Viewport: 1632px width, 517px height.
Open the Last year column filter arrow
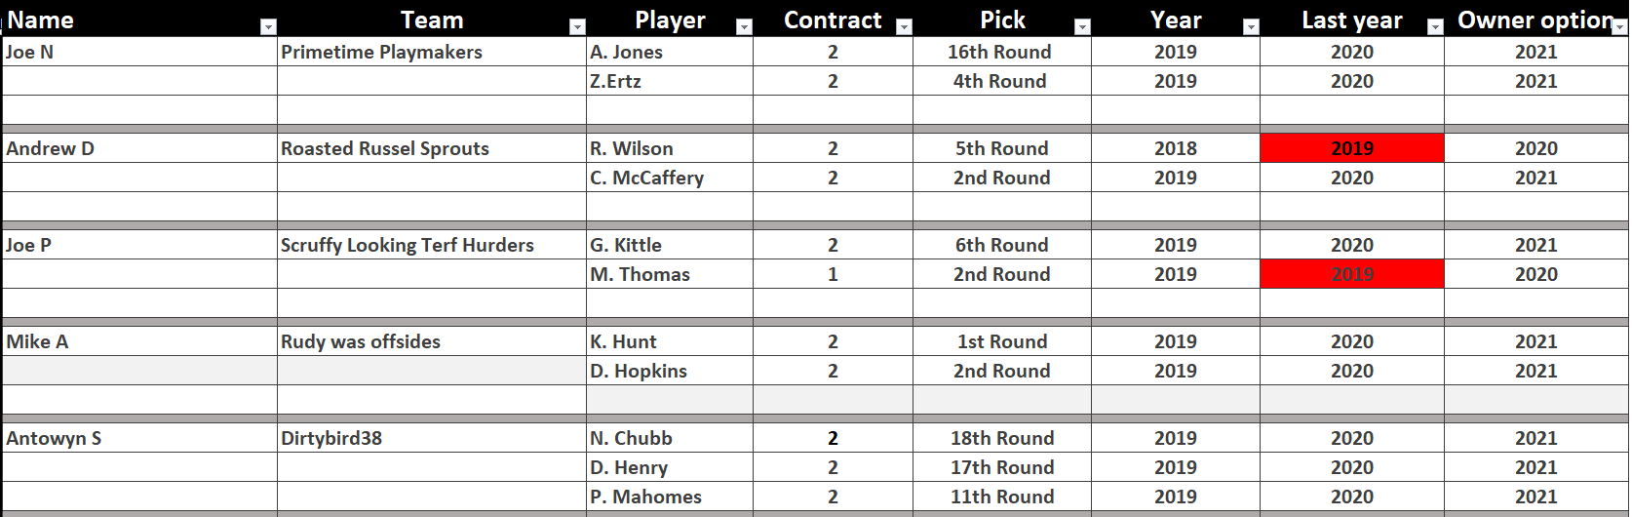pos(1435,27)
